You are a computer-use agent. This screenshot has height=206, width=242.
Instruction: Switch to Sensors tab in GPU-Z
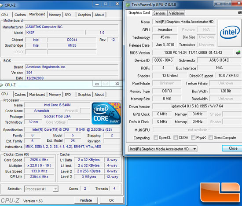(159, 13)
